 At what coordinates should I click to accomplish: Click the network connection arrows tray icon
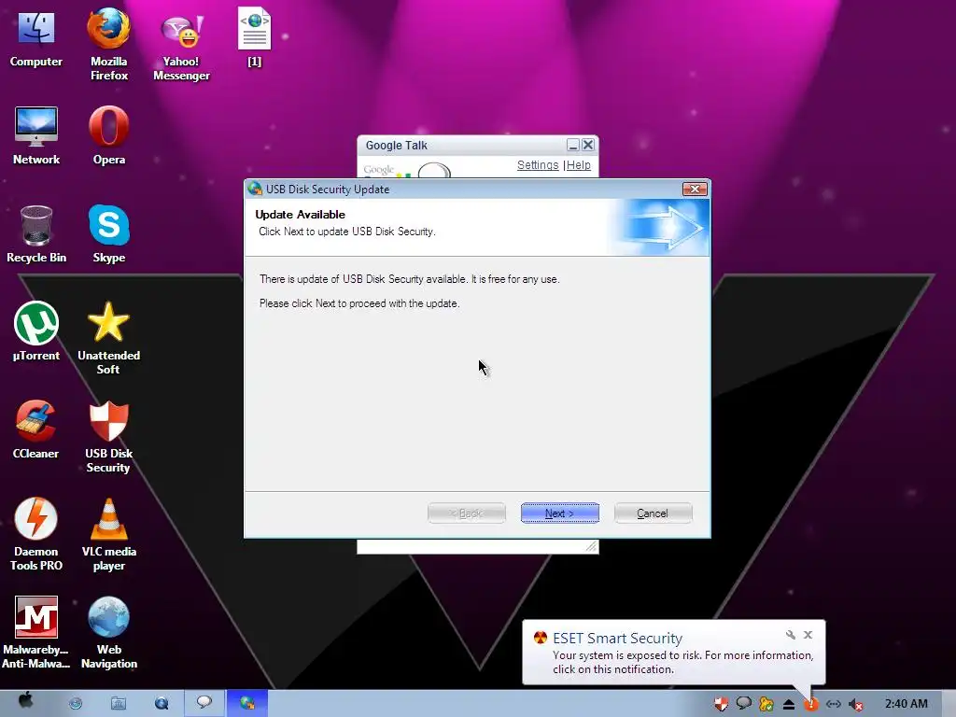pos(834,704)
